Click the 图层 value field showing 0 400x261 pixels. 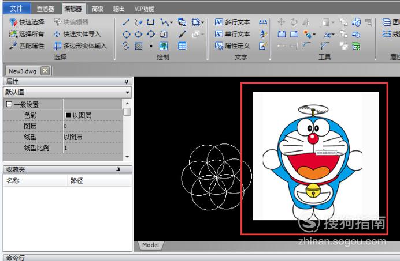(x=92, y=126)
